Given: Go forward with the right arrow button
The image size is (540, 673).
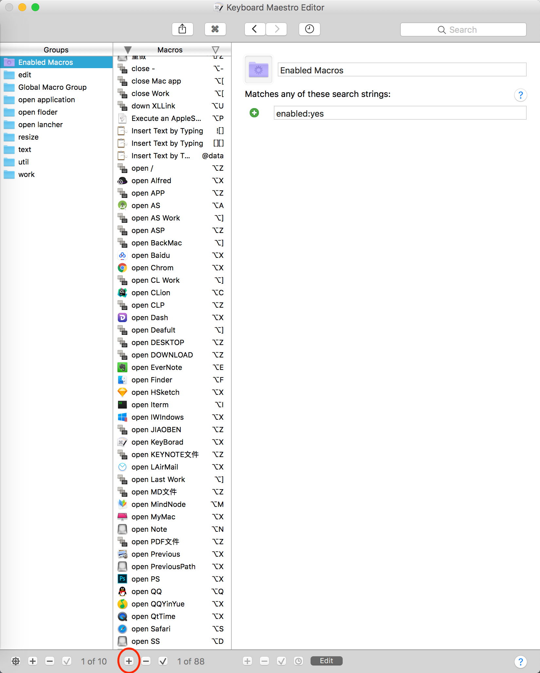Looking at the screenshot, I should [277, 29].
